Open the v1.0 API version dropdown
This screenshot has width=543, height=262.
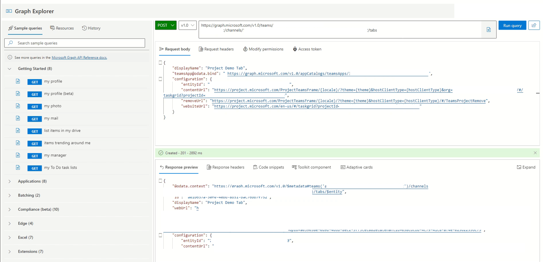188,25
